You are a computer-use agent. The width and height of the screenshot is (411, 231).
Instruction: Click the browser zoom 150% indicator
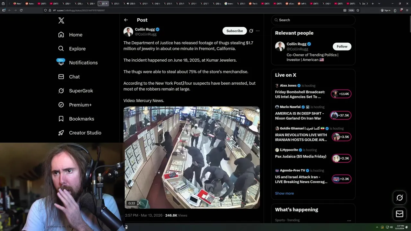[x=351, y=10]
